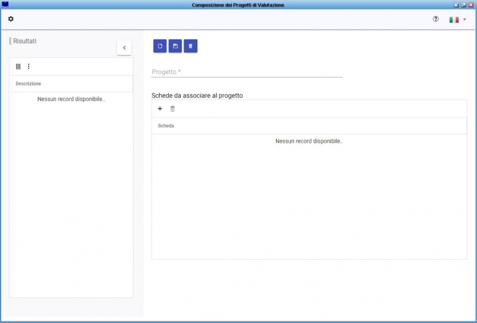Focus the Progetto input field

247,72
